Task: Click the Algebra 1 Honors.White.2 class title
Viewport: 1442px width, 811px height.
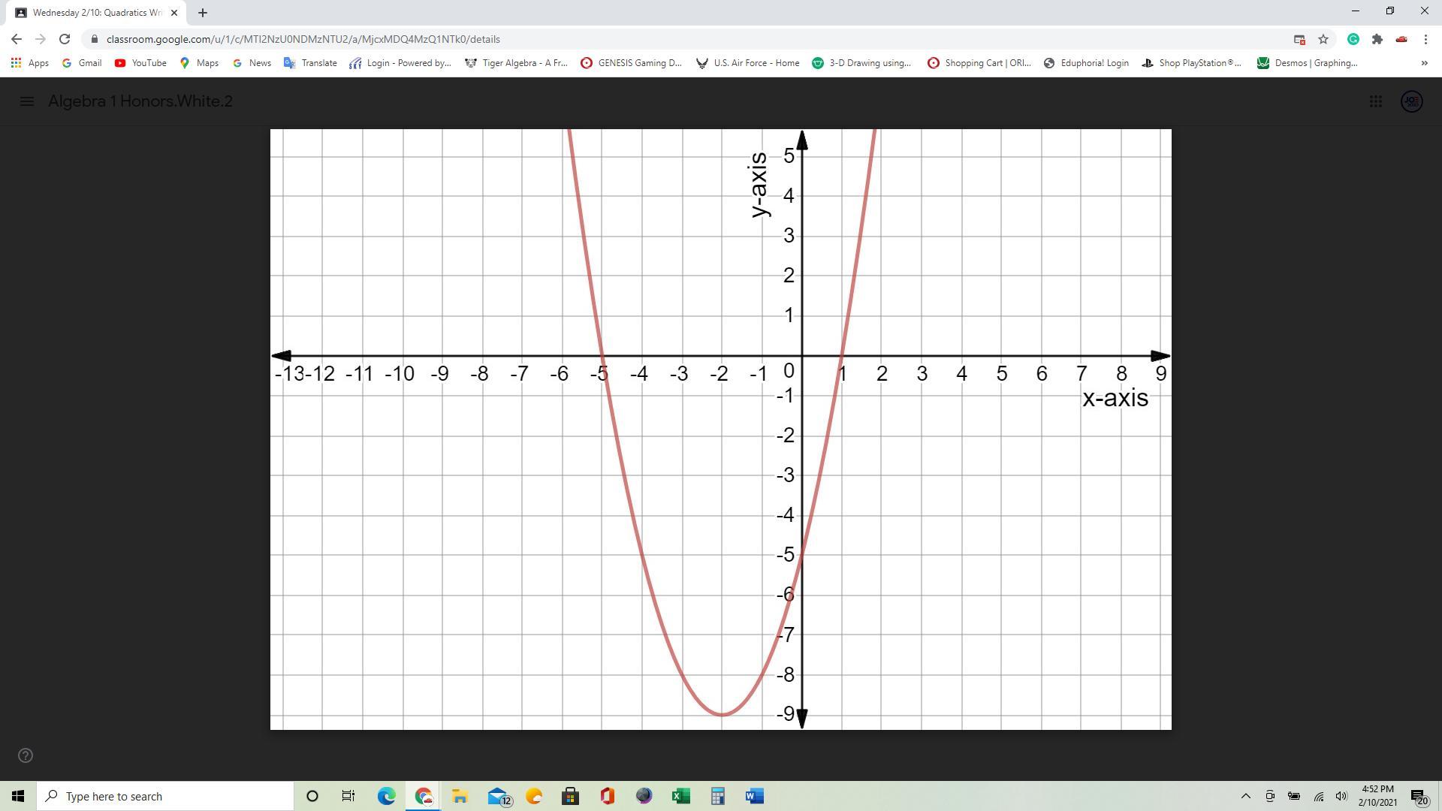Action: (x=140, y=101)
